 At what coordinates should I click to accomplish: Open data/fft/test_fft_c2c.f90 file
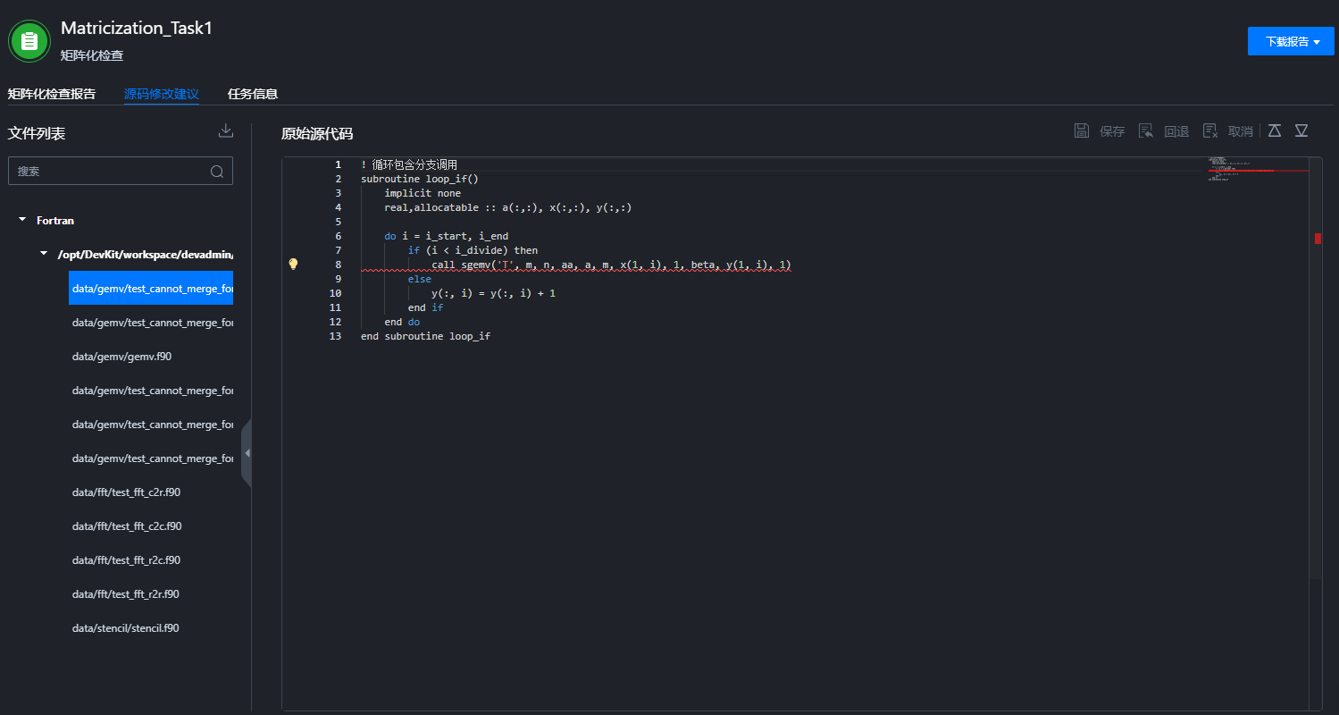[x=126, y=526]
